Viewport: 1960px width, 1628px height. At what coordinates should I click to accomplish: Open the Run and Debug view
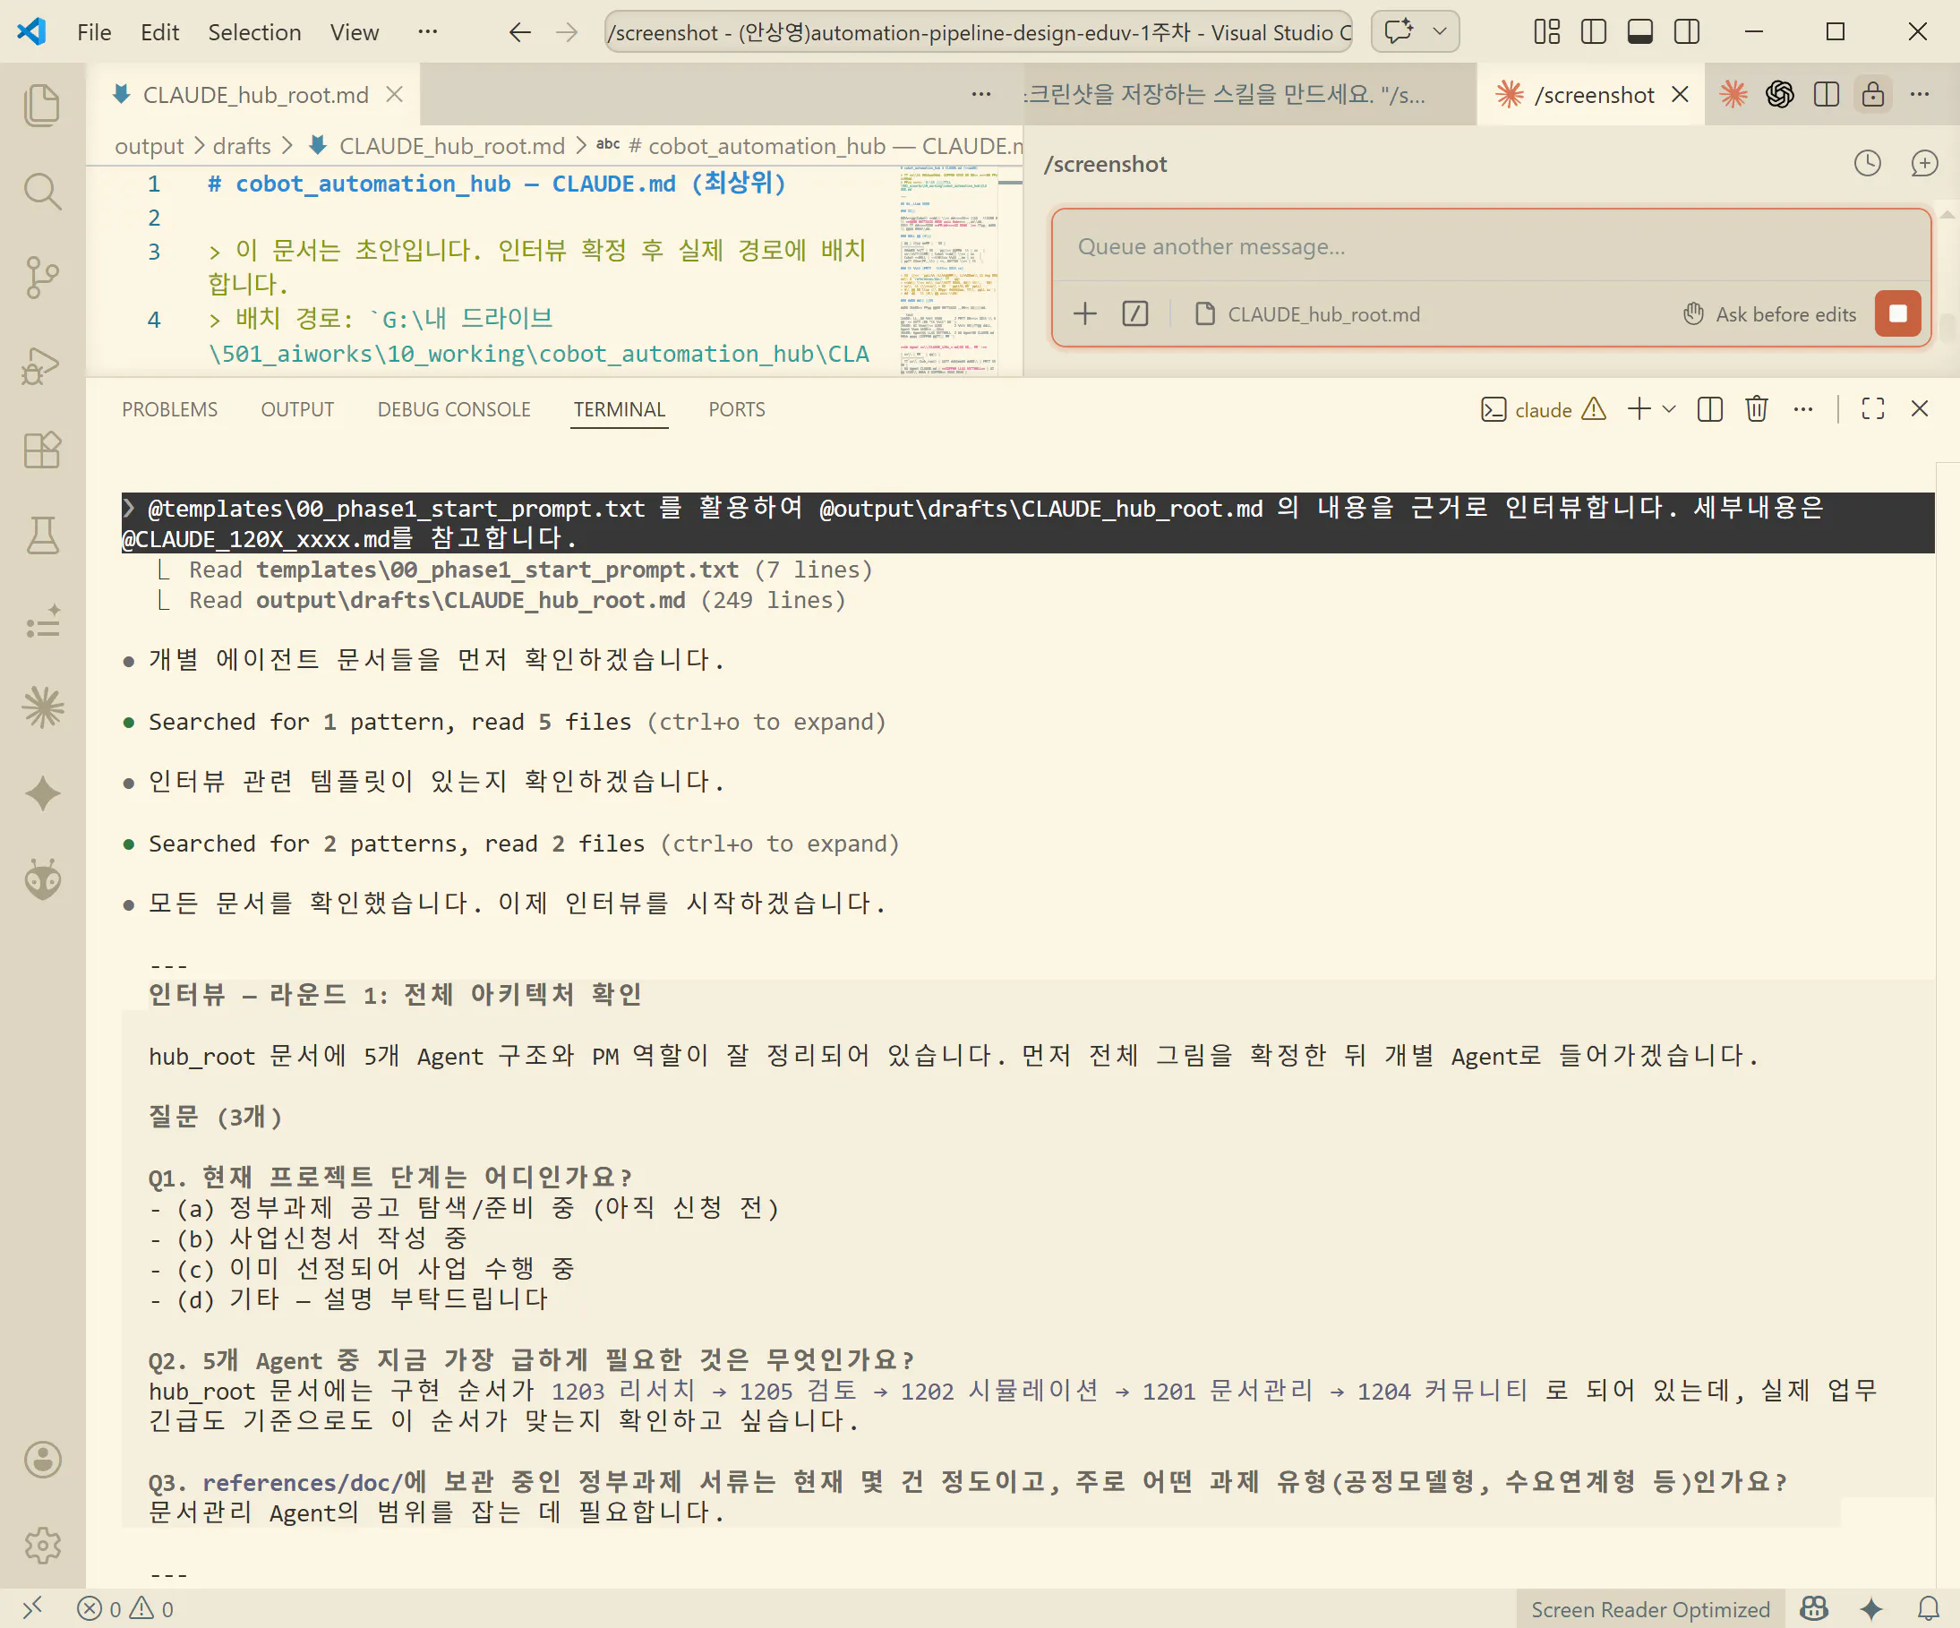click(42, 364)
